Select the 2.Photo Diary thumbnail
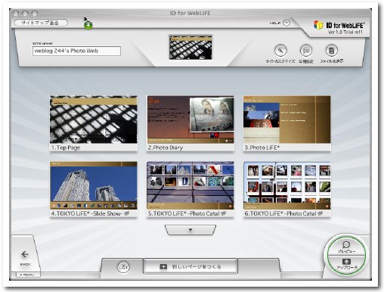384x292 pixels. click(190, 123)
